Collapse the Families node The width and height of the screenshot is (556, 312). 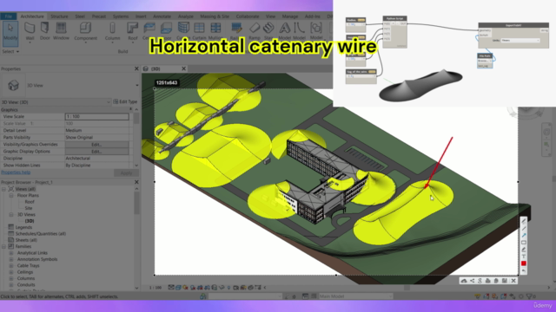coord(3,246)
